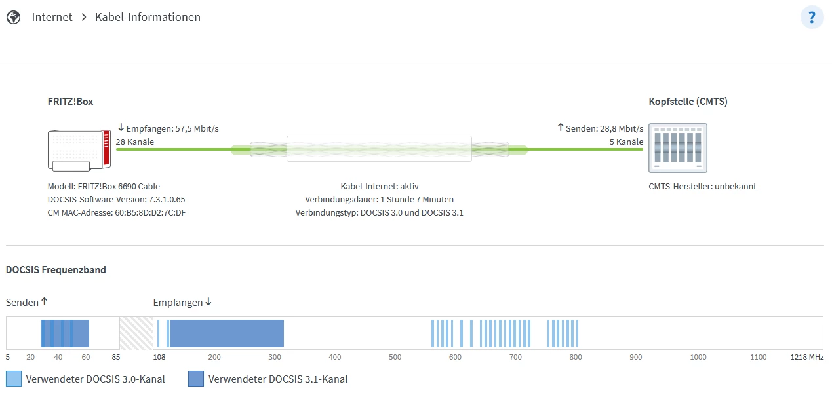Click the breadcrumb chevron separator
This screenshot has height=397, width=832.
pos(84,17)
